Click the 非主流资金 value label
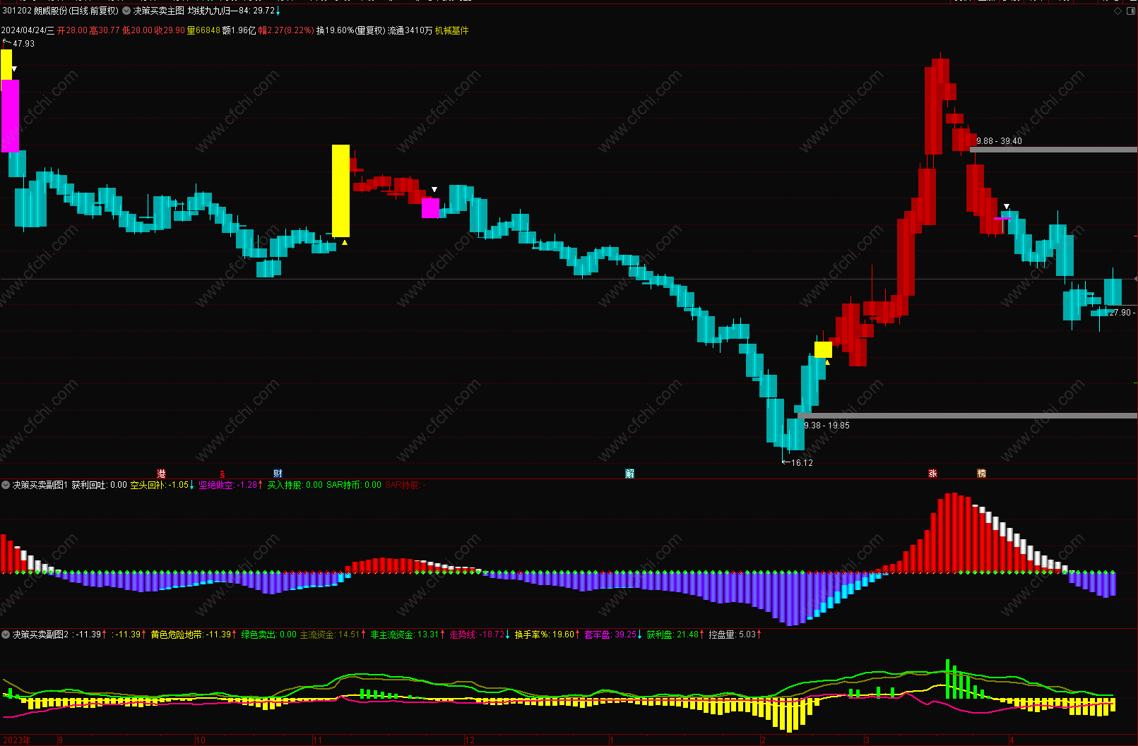The image size is (1138, 746). tap(408, 634)
